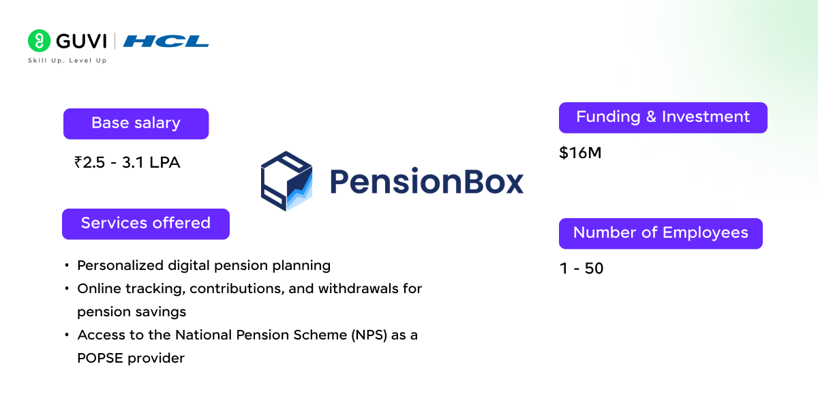
Task: Click the PensionBox brand name text
Action: (427, 181)
